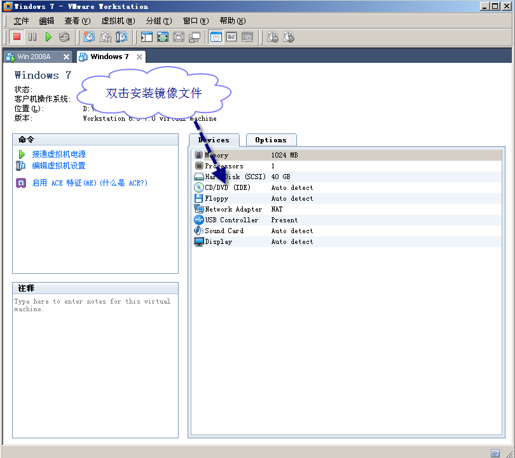
Task: Select the Network Adapter NAT value
Action: (277, 209)
